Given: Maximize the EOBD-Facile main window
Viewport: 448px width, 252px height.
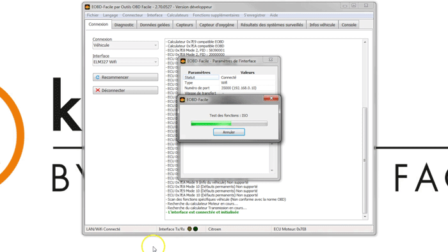Looking at the screenshot, I should click(353, 6).
